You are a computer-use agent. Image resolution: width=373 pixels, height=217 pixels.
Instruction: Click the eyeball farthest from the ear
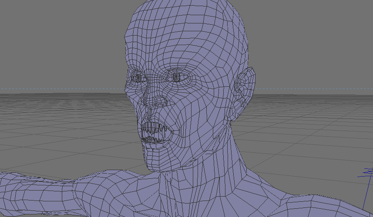click(x=138, y=78)
